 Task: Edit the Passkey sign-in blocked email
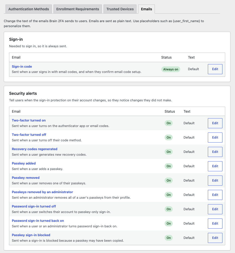pyautogui.click(x=215, y=238)
